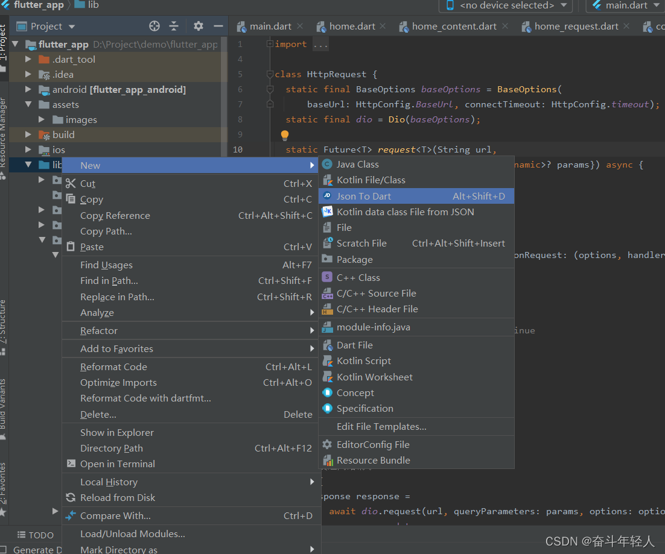This screenshot has height=554, width=665.
Task: Select the Locate Opened File crosshair icon
Action: pyautogui.click(x=154, y=26)
